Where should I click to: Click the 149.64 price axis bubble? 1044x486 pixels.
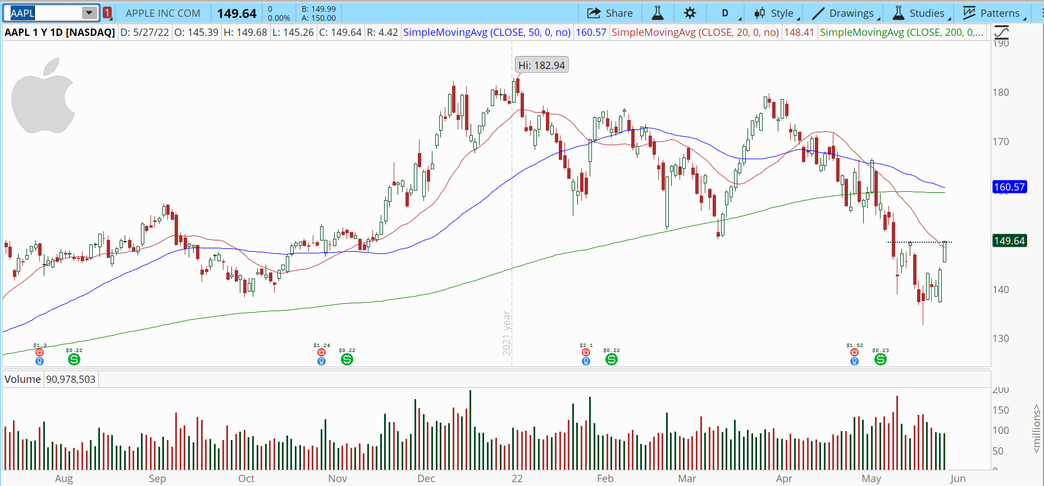1010,241
